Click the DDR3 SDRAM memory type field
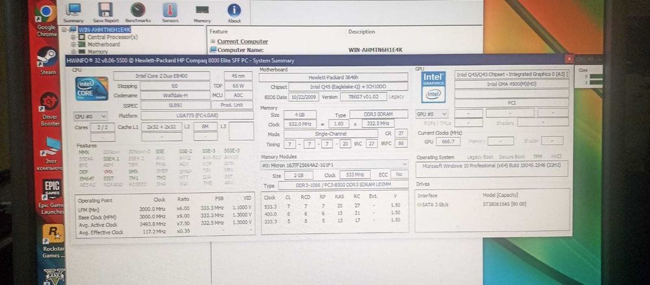This screenshot has width=650, height=285. point(379,114)
